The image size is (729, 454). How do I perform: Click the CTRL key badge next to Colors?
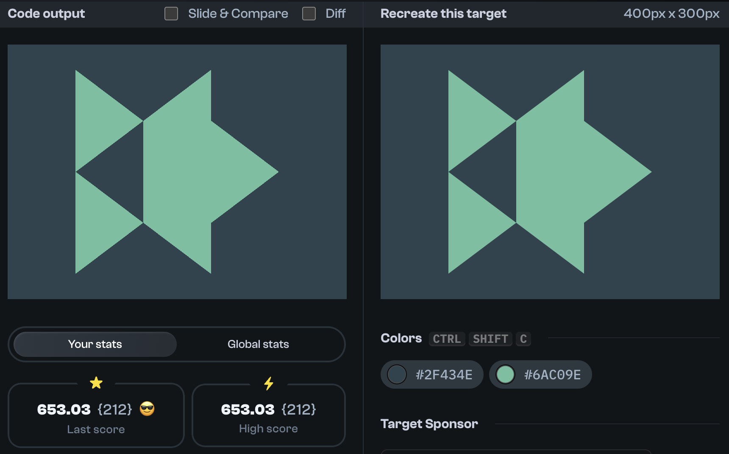tap(446, 339)
